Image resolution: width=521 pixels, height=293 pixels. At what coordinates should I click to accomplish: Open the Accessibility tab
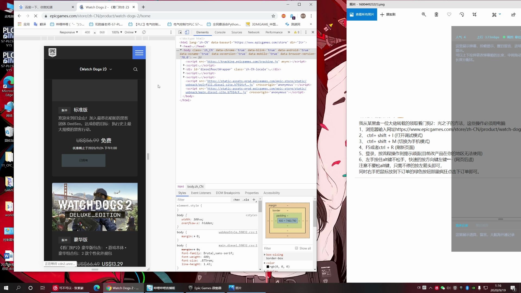point(272,193)
